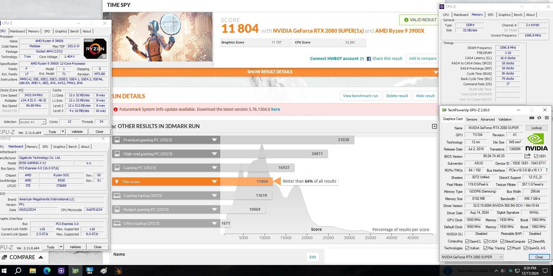Click the laptop icon on Gaming laptop row
Screen dimensions: 553x276
point(117,196)
